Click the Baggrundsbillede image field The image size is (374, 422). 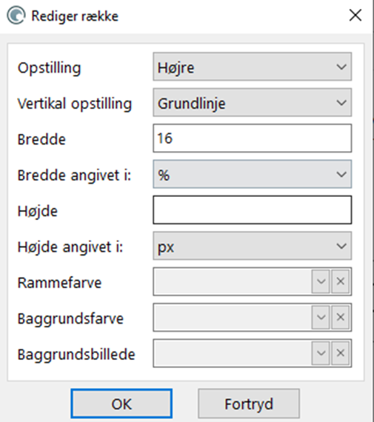(x=233, y=353)
